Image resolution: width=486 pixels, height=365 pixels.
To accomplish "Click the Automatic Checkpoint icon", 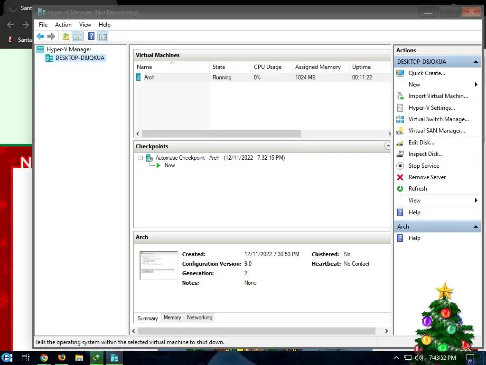I will 150,158.
